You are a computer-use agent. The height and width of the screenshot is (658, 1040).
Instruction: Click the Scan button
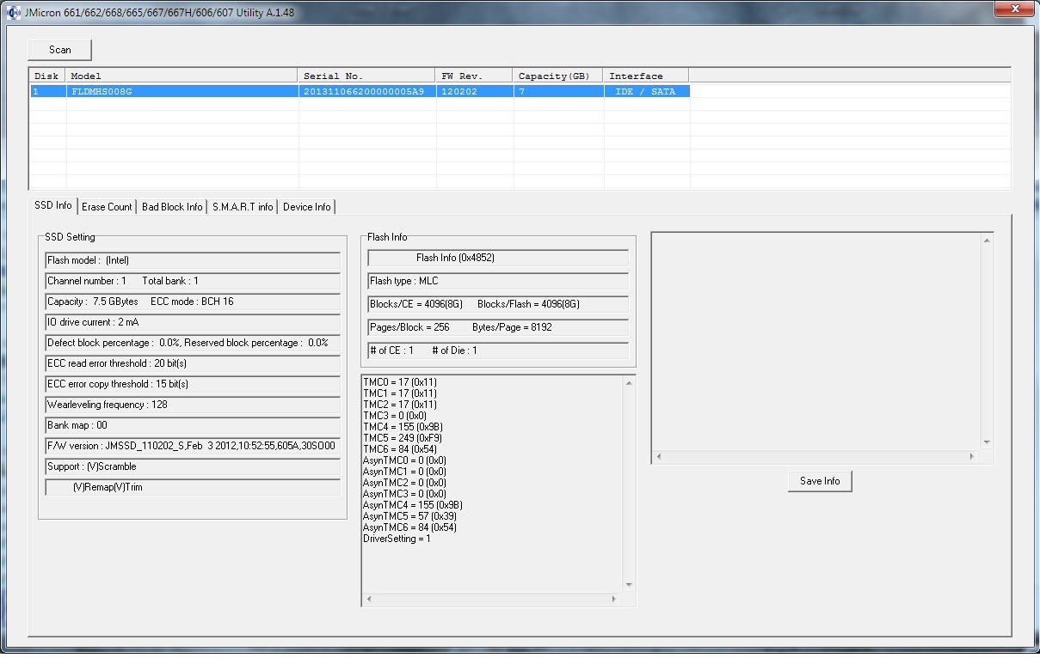(x=59, y=50)
